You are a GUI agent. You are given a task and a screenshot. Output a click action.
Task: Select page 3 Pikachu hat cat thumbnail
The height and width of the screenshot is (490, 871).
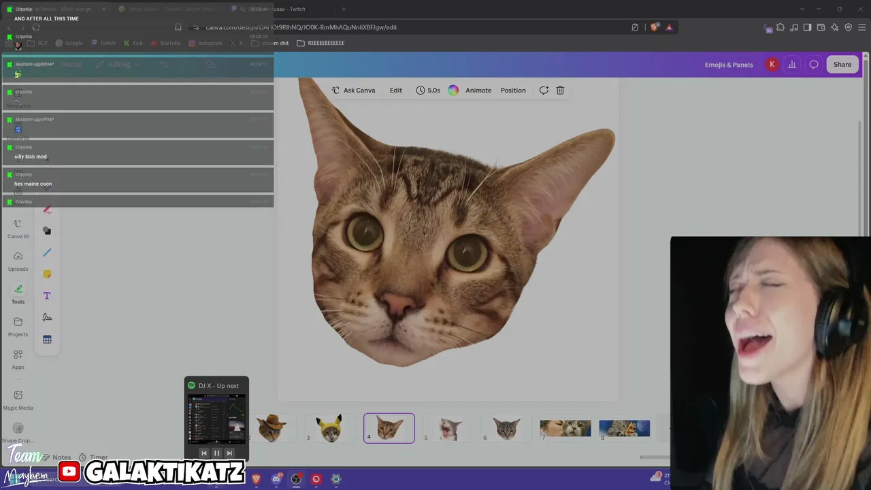pos(329,428)
